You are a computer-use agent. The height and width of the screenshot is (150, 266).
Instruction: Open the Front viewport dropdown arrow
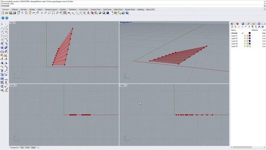pos(16,85)
